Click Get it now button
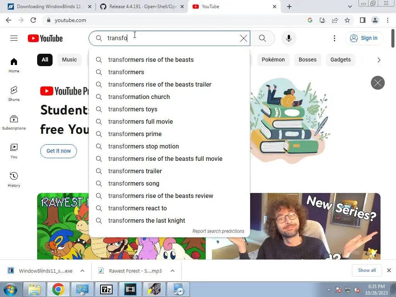 click(x=59, y=151)
